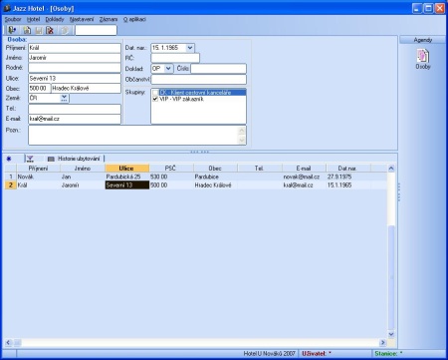Click the Uživatel status bar entry
Image resolution: width=448 pixels, height=360 pixels.
[317, 354]
